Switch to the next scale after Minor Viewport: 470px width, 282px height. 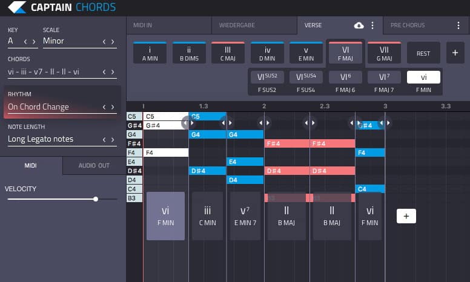point(113,41)
